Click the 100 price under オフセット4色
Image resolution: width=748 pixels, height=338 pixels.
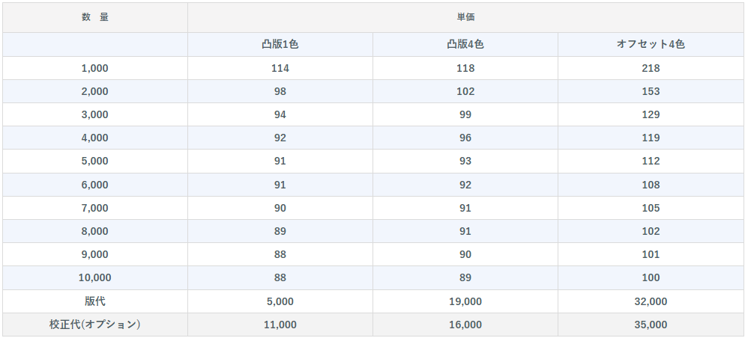(651, 278)
